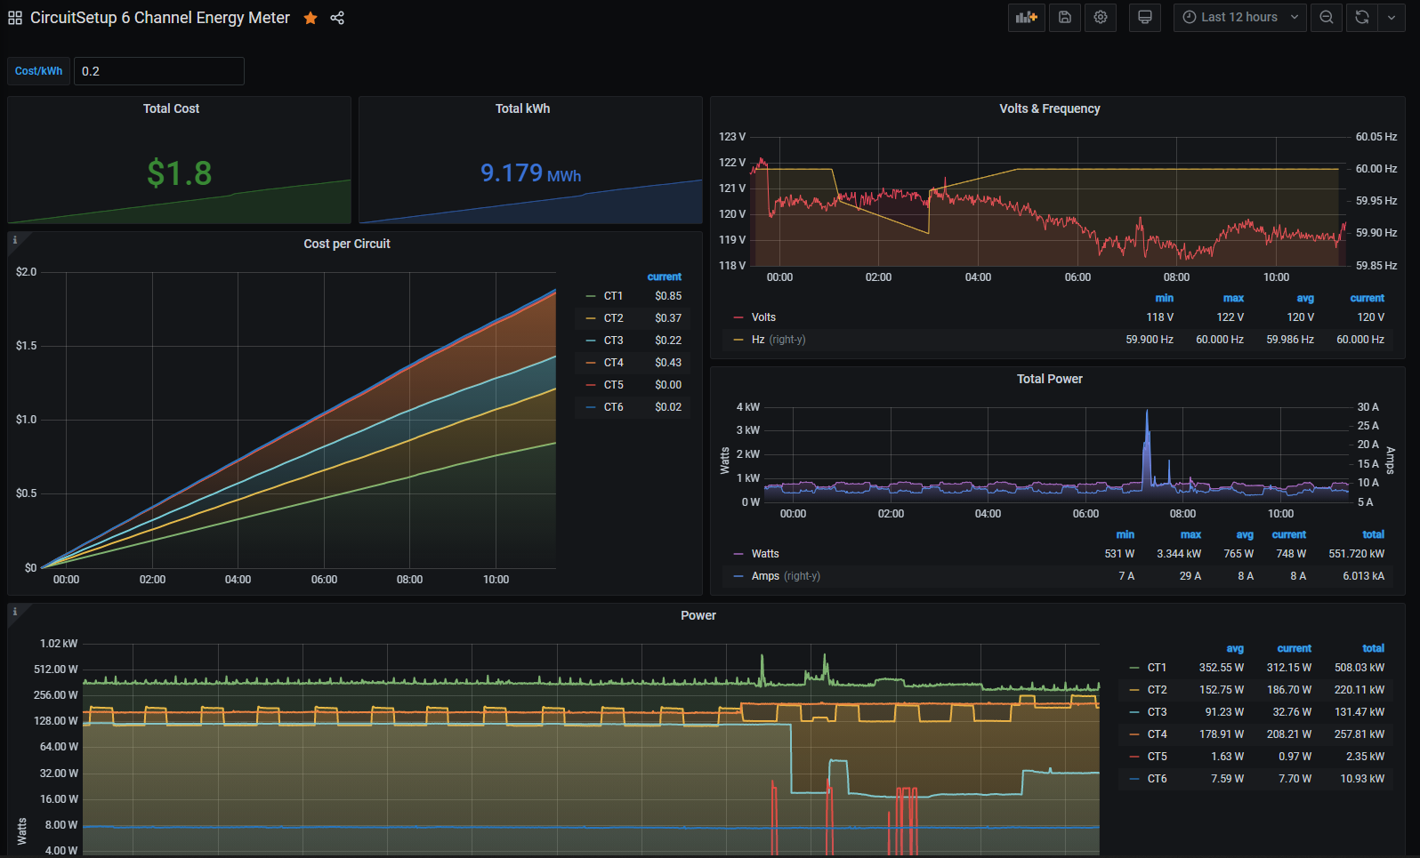Open the Cost per Circuit panel title menu
This screenshot has width=1420, height=858.
(346, 244)
